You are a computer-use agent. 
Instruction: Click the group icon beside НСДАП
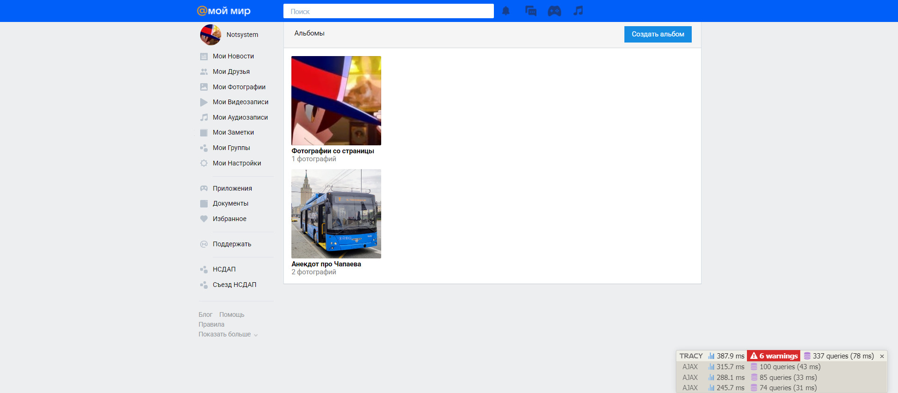click(204, 270)
